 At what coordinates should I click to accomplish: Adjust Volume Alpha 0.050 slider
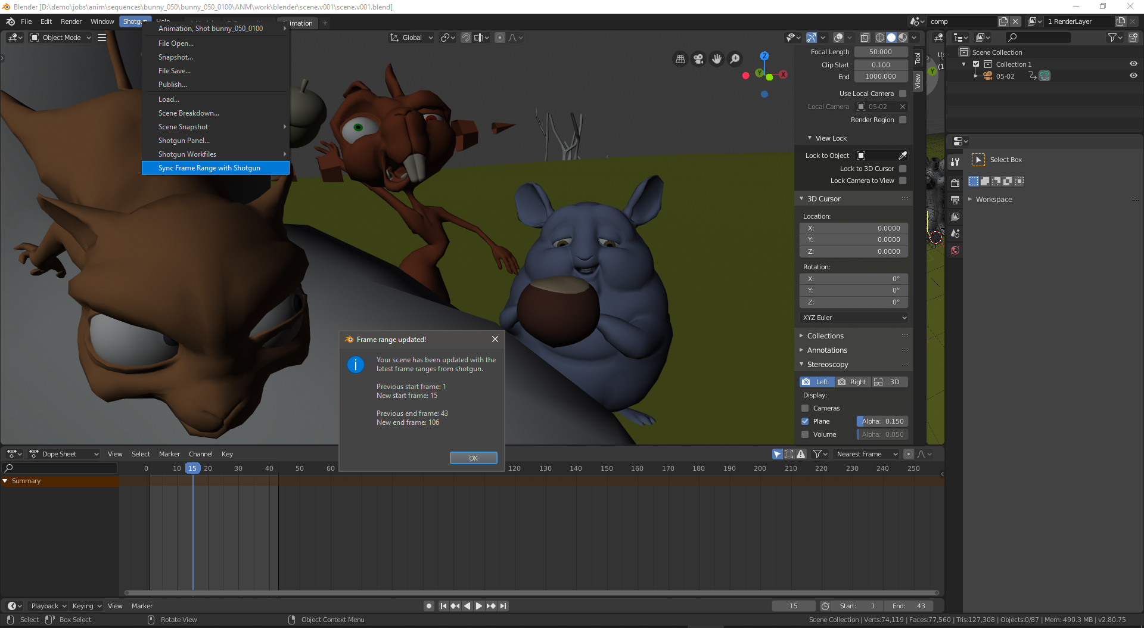[x=882, y=434]
